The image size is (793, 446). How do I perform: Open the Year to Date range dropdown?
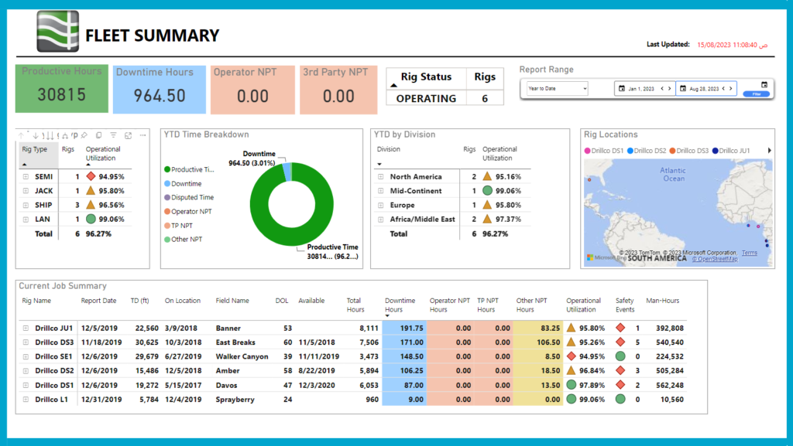coord(557,88)
